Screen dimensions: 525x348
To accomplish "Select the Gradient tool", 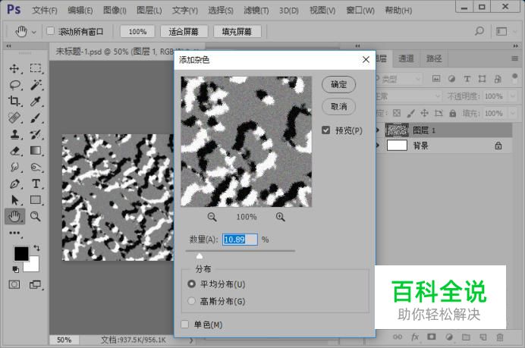I will coord(36,151).
